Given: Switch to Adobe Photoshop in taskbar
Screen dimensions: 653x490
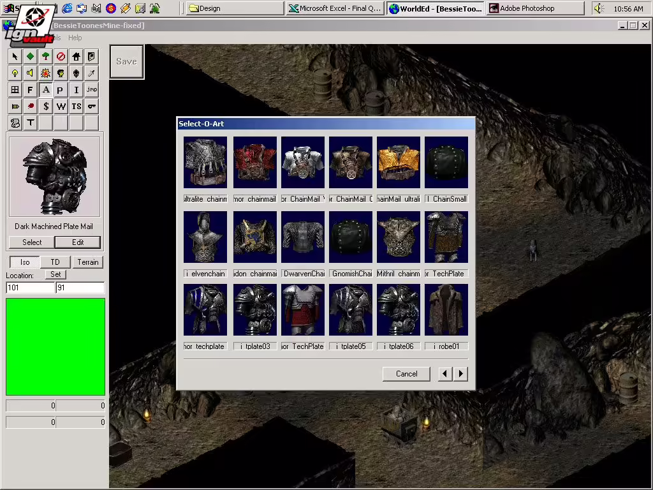Looking at the screenshot, I should (x=535, y=8).
